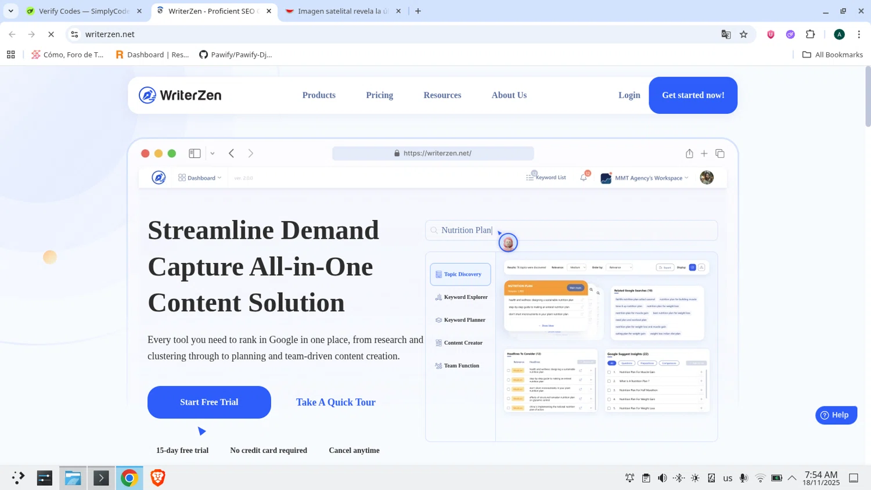
Task: Click the page's vertical scrollbar
Action: [868, 96]
